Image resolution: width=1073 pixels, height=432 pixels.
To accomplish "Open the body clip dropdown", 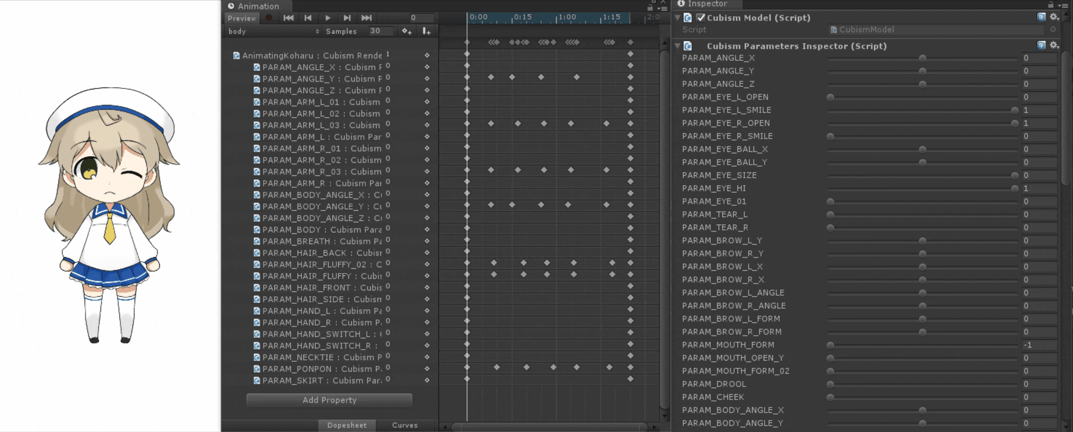I will tap(273, 31).
